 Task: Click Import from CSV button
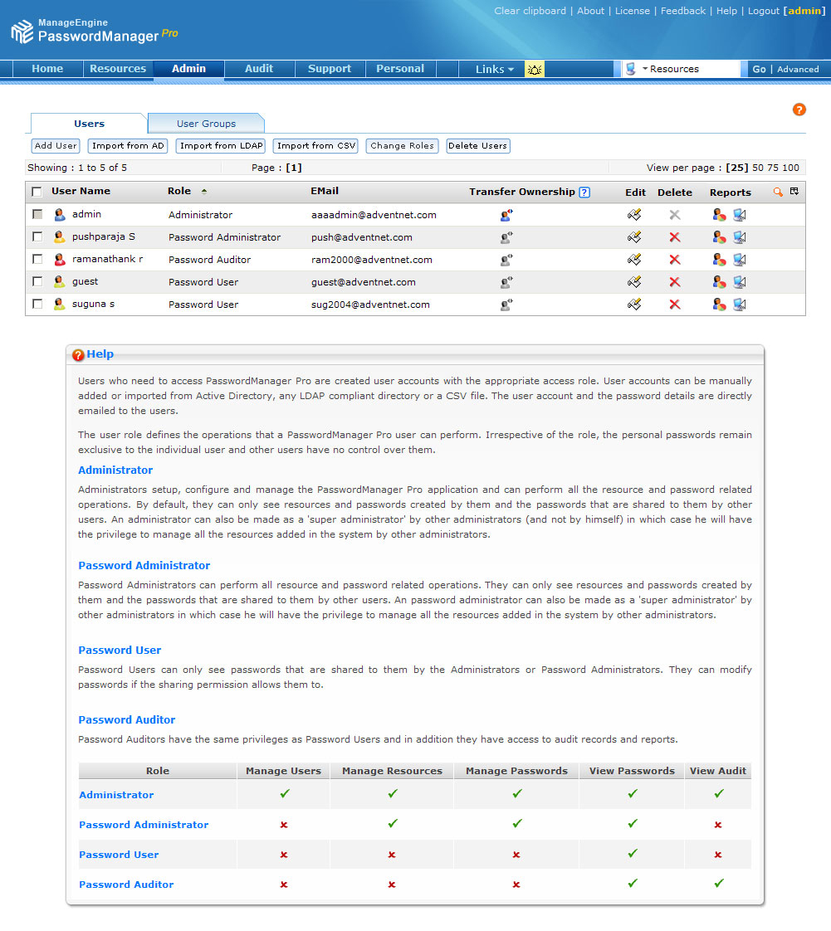316,146
